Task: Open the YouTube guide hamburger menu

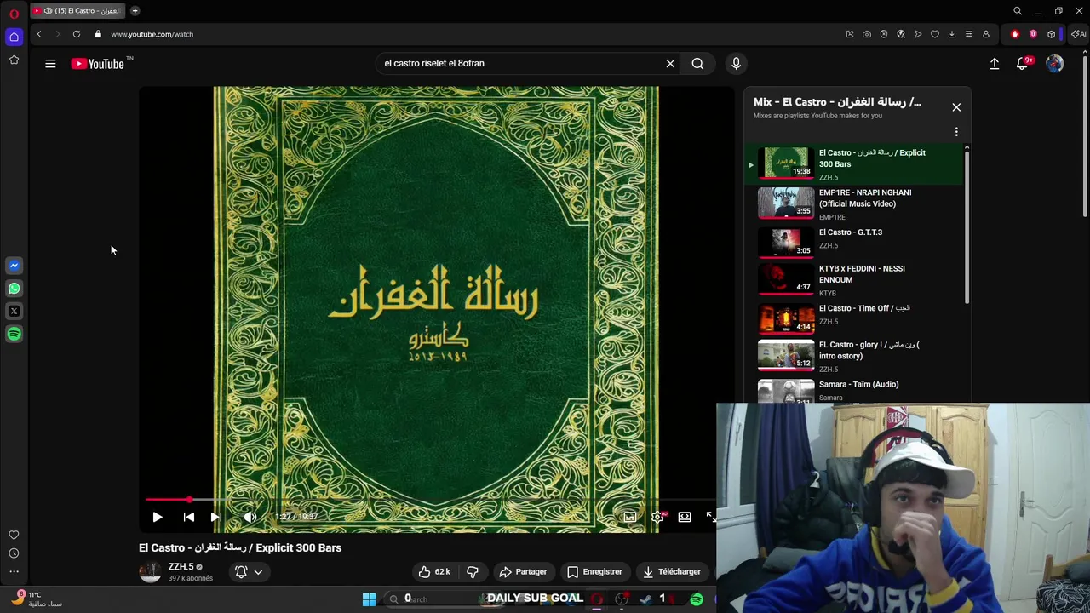Action: coord(50,63)
